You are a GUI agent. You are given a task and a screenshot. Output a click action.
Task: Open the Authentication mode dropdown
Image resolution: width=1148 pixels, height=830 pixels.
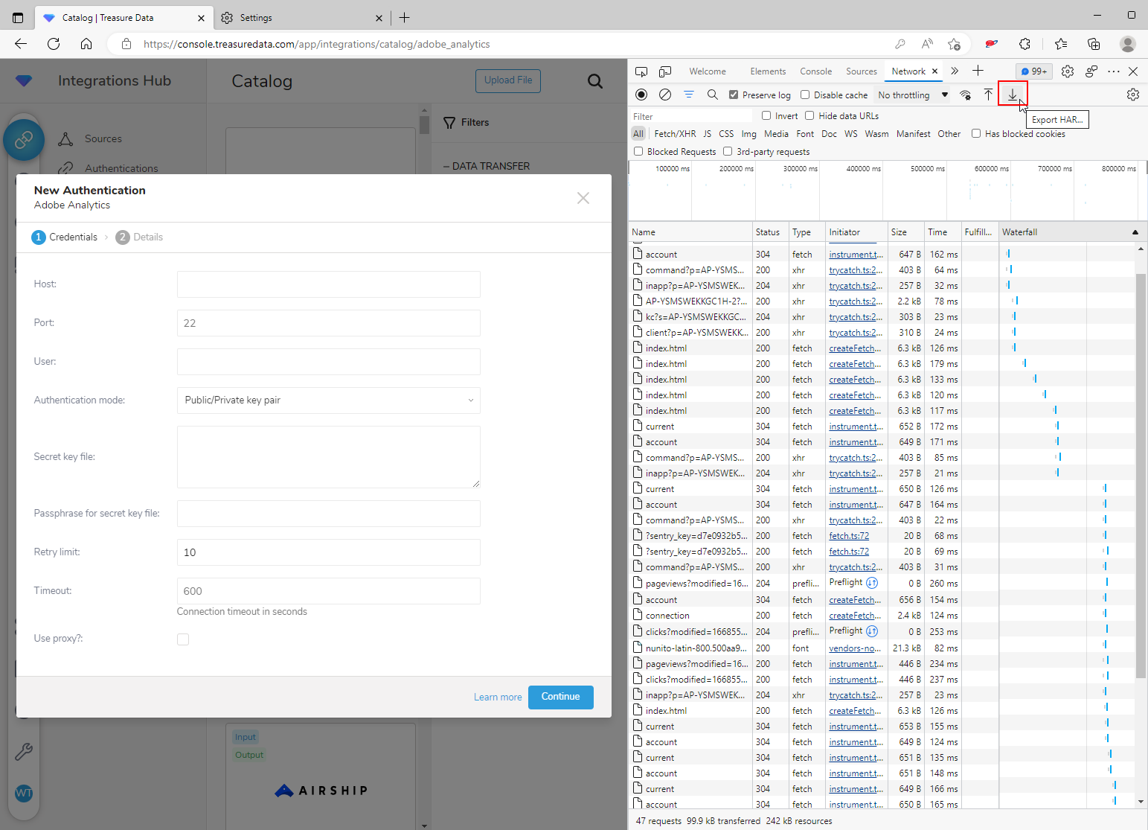(x=328, y=400)
